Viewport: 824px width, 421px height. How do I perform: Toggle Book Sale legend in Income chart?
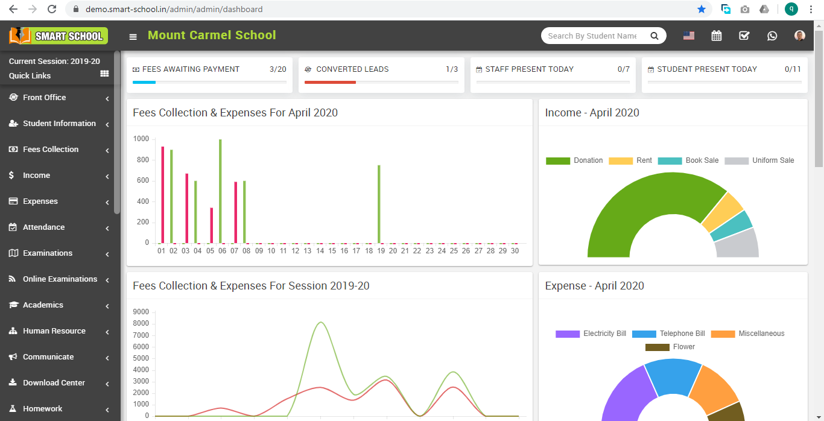pos(688,160)
